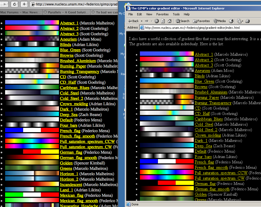
Task: Open the Forward button history dropdown arrow
Action: tap(151, 21)
